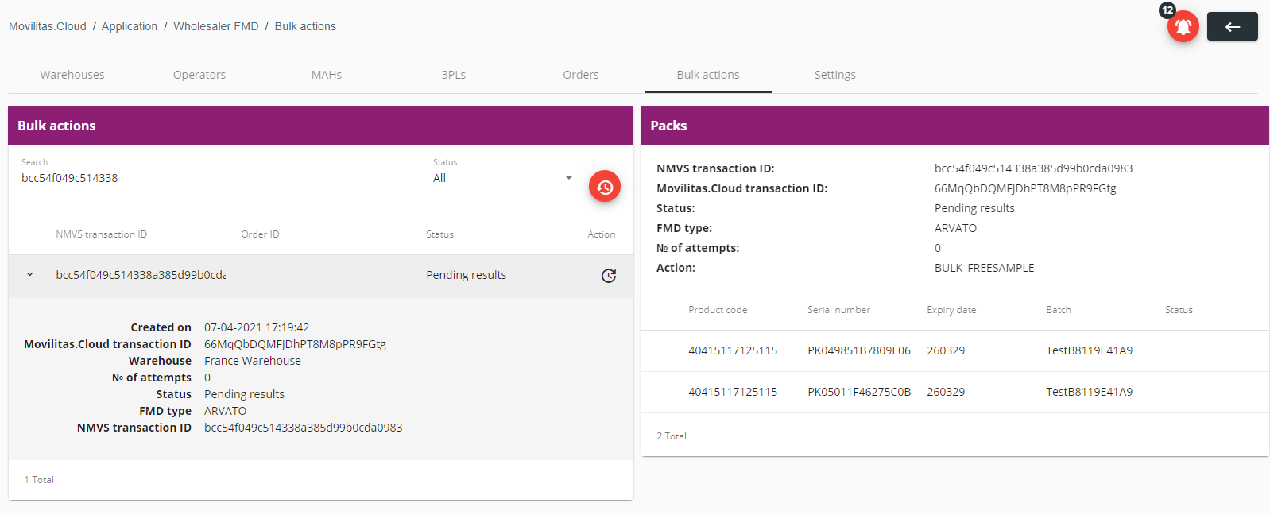Click the Status column header in Bulk actions
Image resolution: width=1270 pixels, height=515 pixels.
439,234
